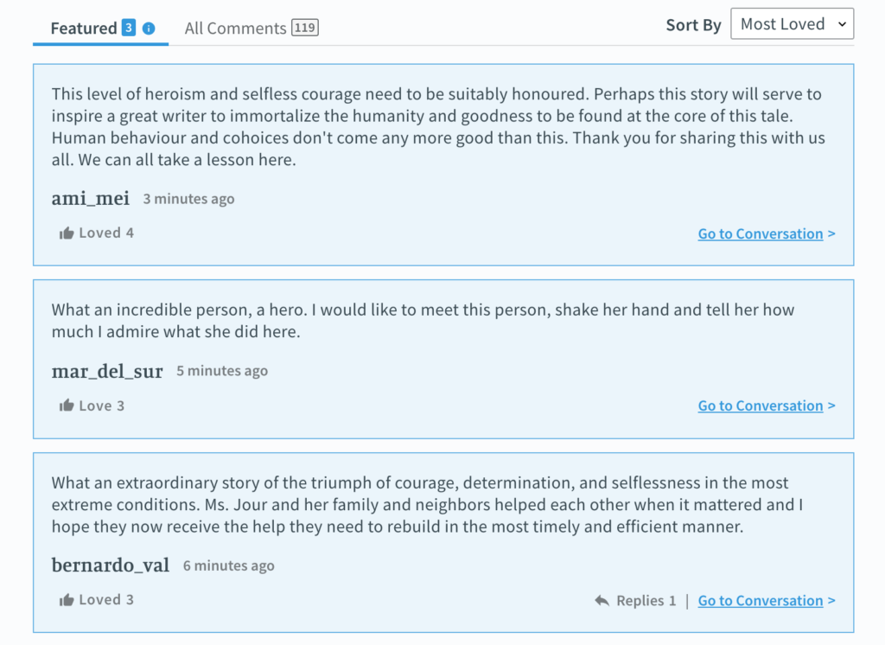Click the username ami_mei

[x=90, y=198]
